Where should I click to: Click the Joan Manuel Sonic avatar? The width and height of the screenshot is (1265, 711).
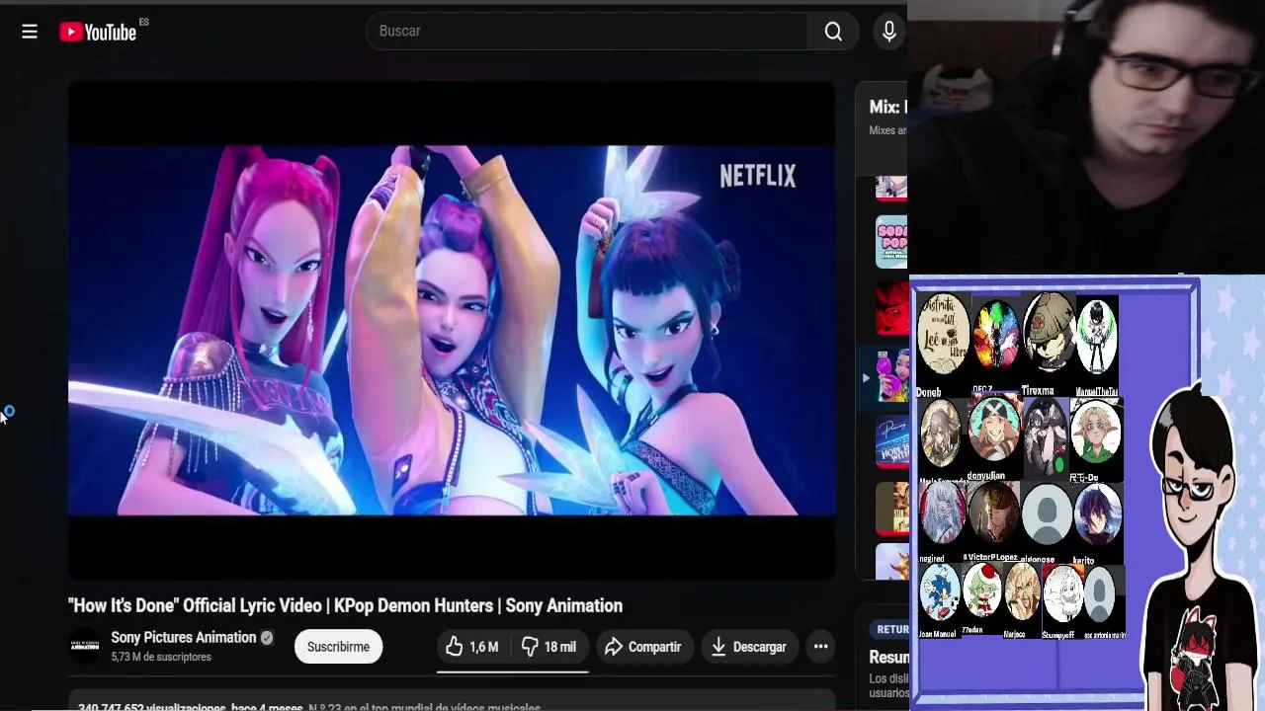click(939, 593)
